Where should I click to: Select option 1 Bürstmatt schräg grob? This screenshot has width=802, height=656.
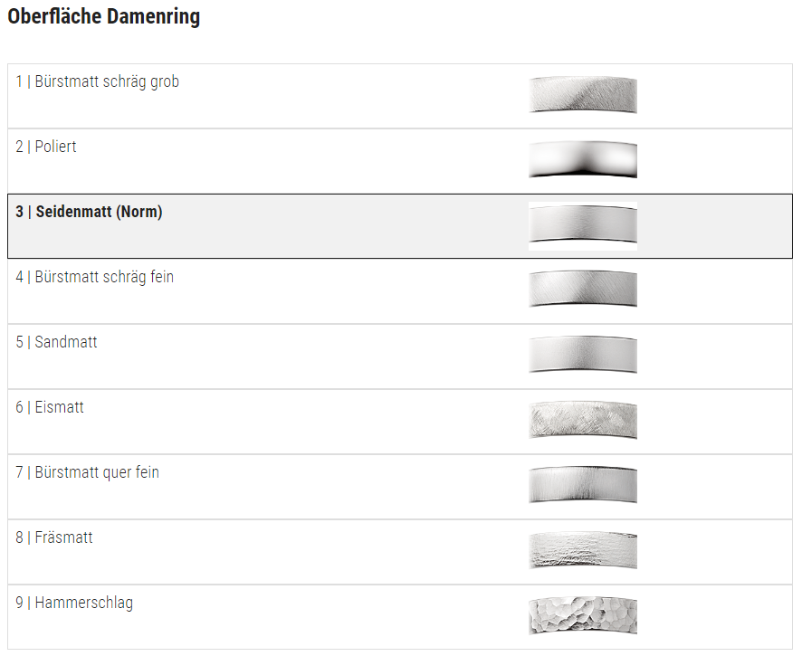(x=97, y=81)
